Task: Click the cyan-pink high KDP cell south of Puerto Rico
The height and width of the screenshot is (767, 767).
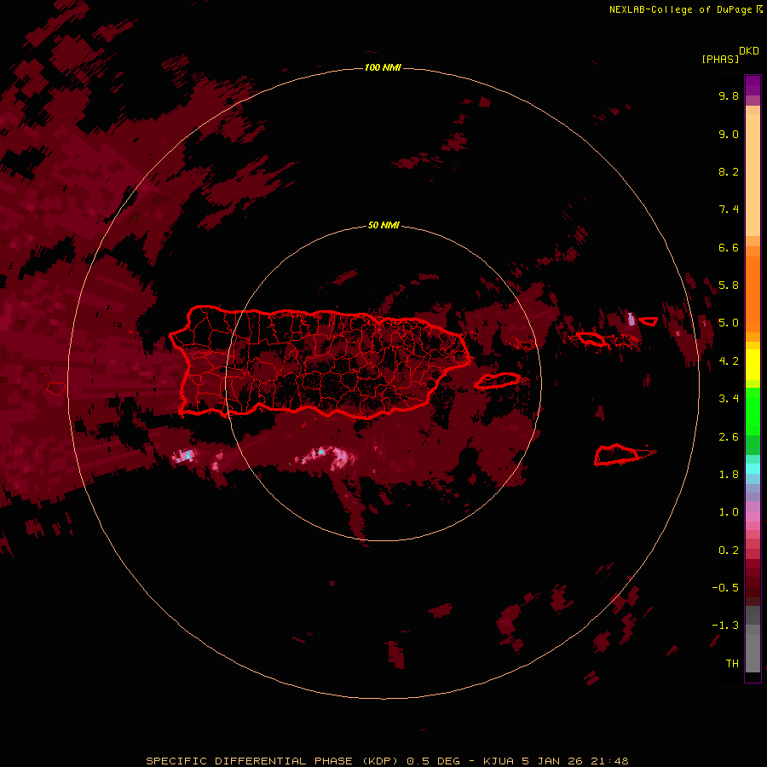Action: [326, 457]
